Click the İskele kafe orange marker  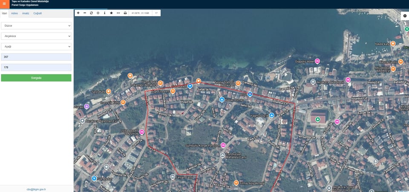point(393,43)
